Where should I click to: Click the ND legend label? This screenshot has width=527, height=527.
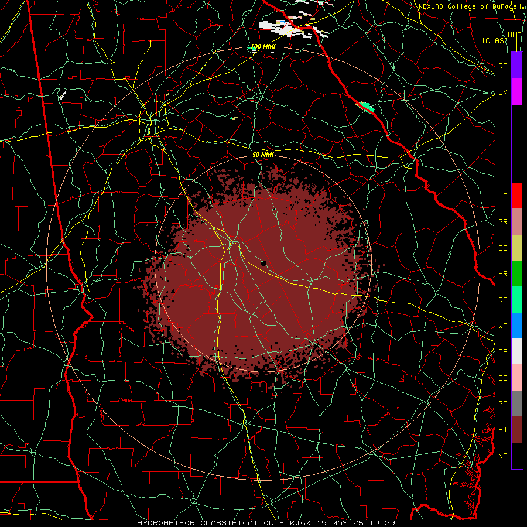coord(503,456)
